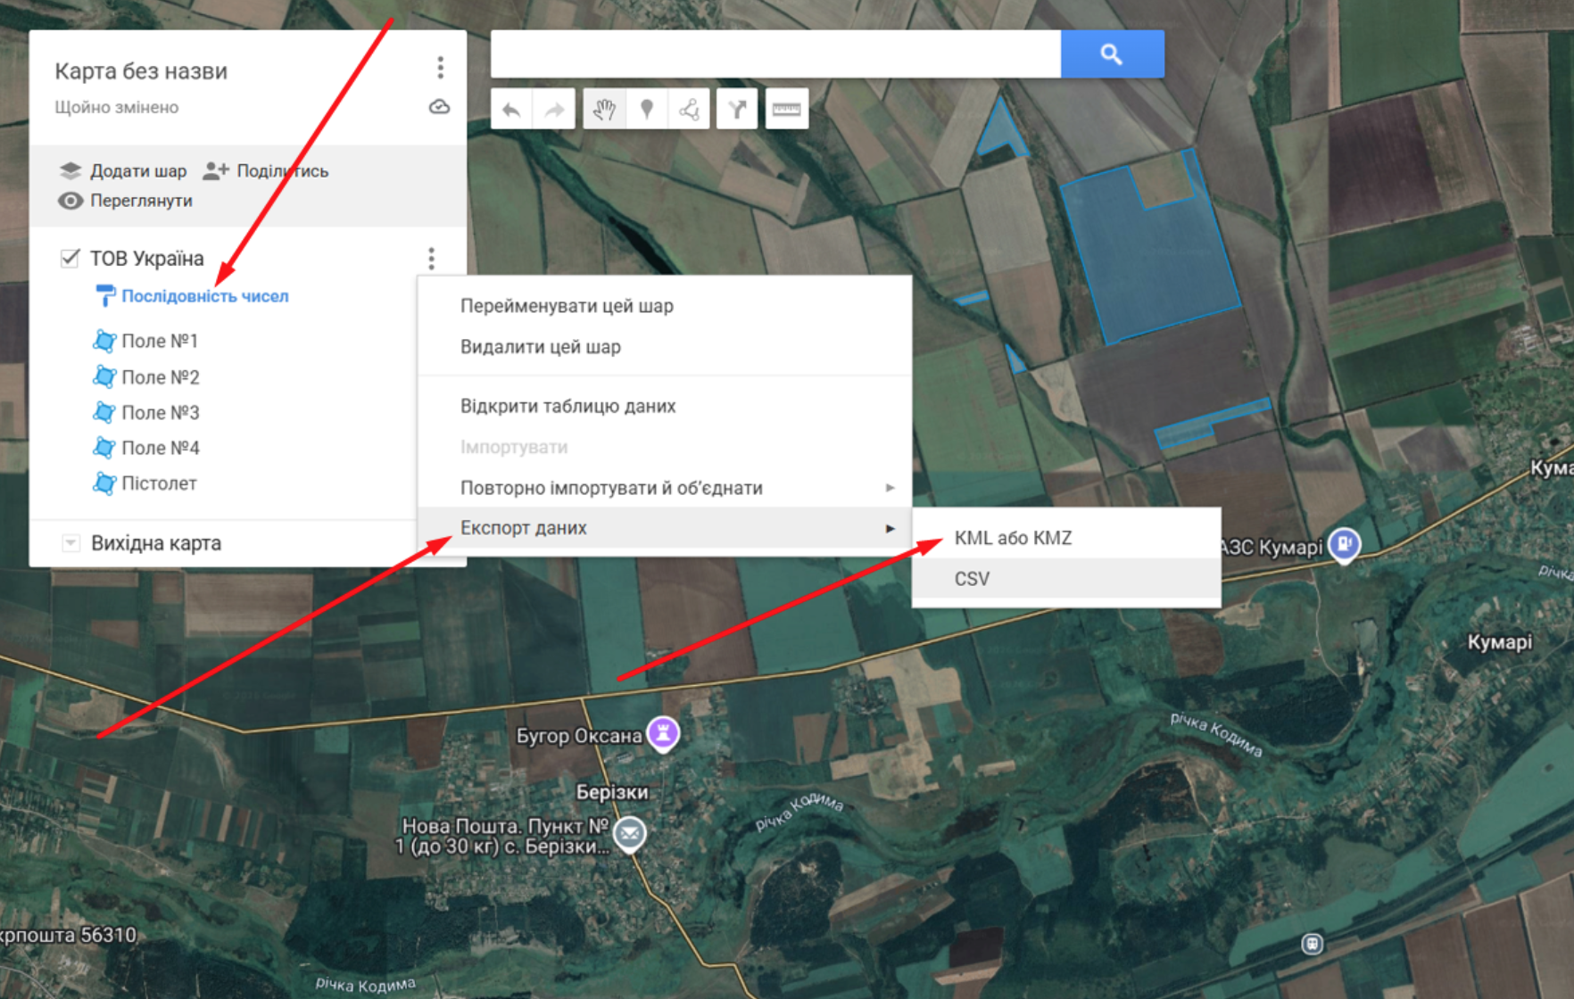1574x999 pixels.
Task: Click the undo arrow icon
Action: click(511, 110)
